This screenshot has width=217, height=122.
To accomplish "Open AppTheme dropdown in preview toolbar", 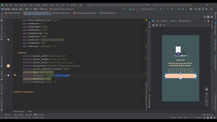I will pyautogui.click(x=185, y=21).
